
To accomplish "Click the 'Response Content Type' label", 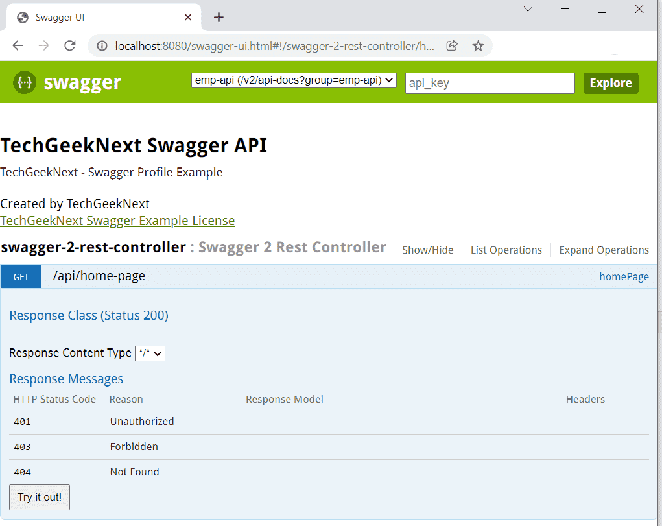I will coord(71,353).
